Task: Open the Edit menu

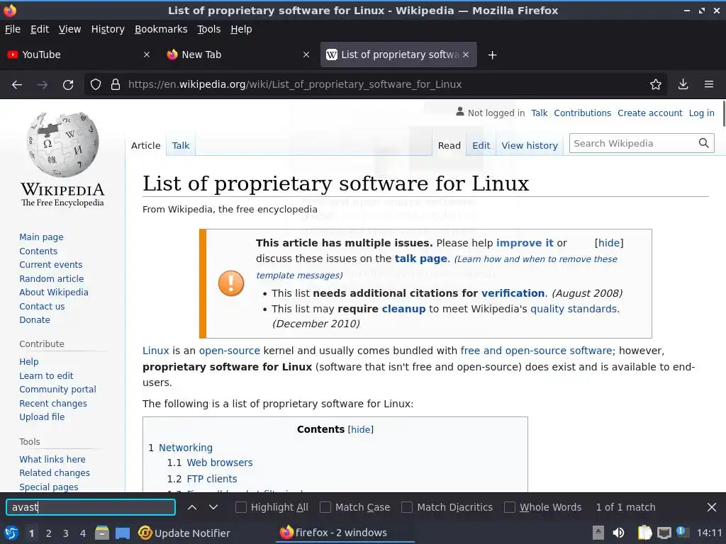Action: tap(40, 29)
